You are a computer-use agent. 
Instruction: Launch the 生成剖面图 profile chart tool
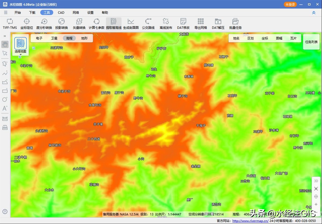click(131, 24)
